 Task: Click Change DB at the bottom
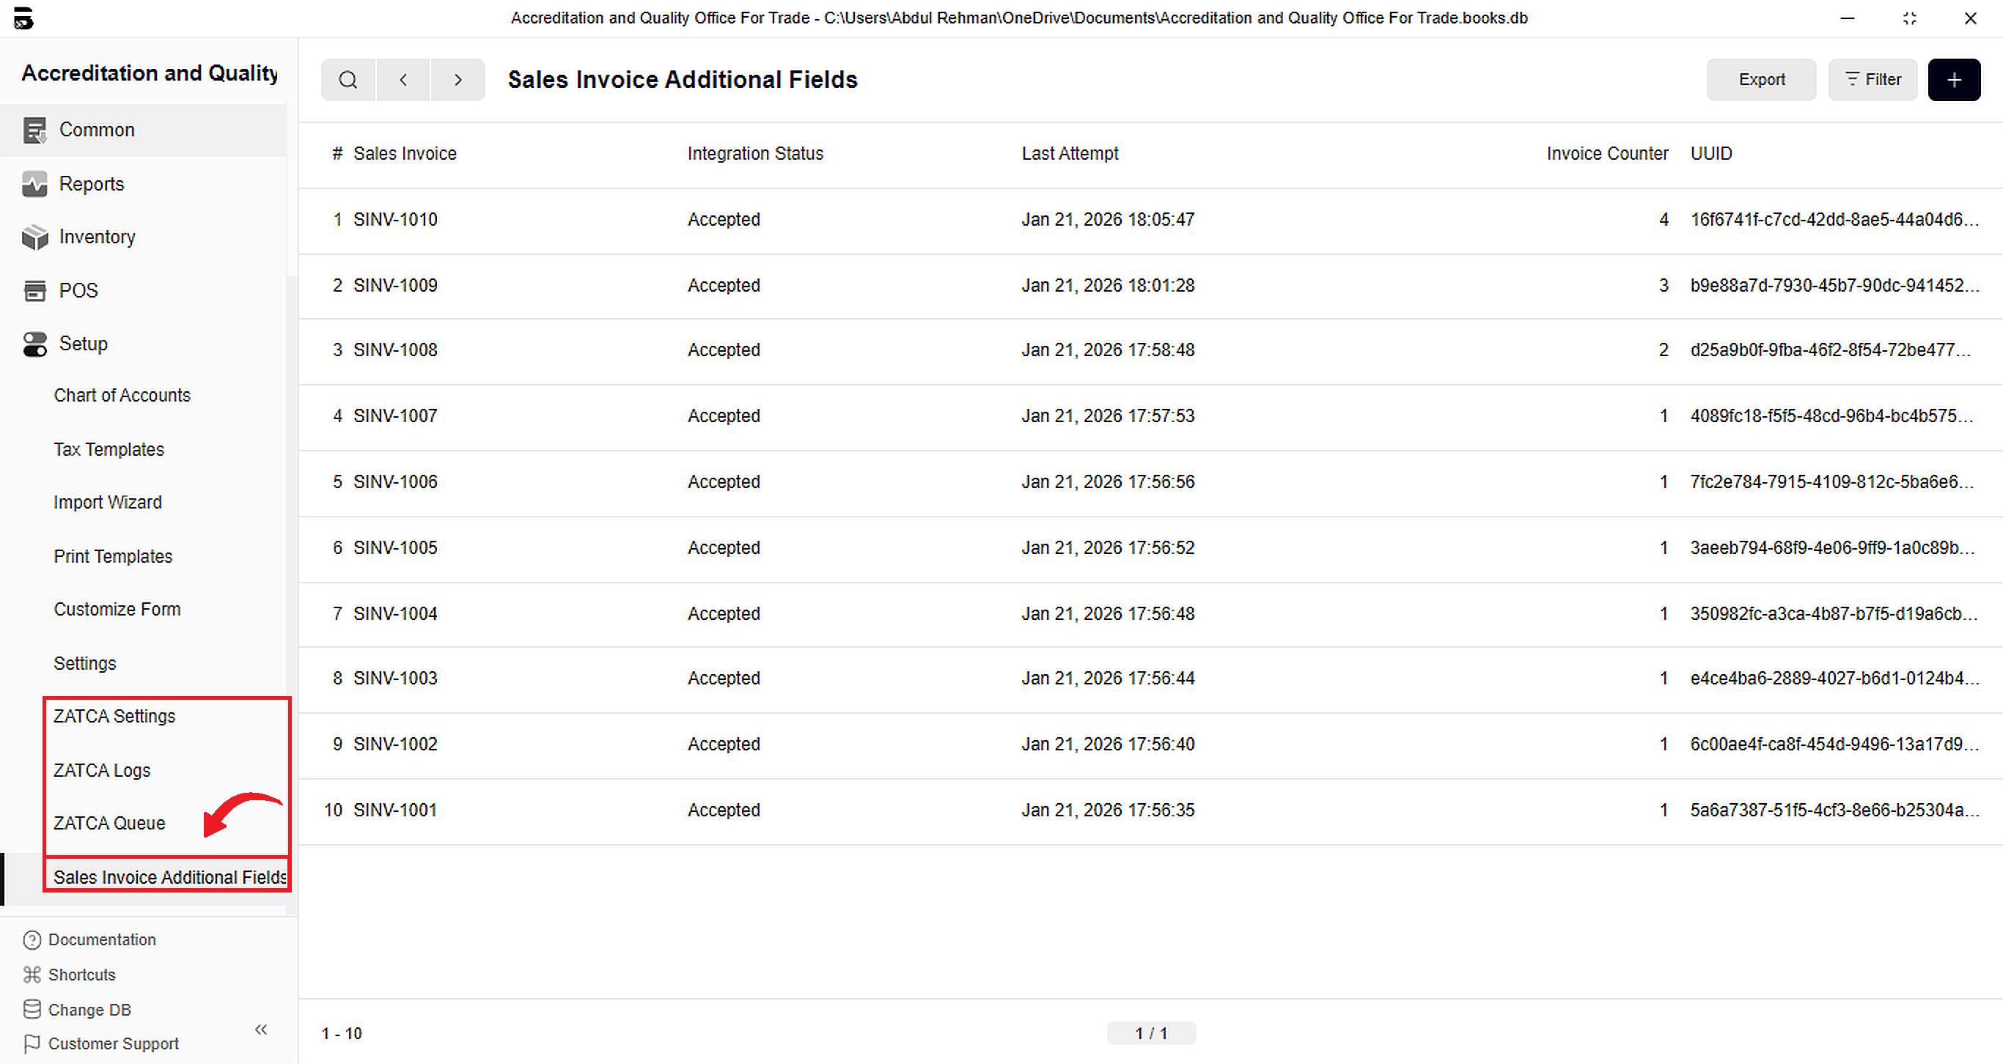coord(89,1010)
